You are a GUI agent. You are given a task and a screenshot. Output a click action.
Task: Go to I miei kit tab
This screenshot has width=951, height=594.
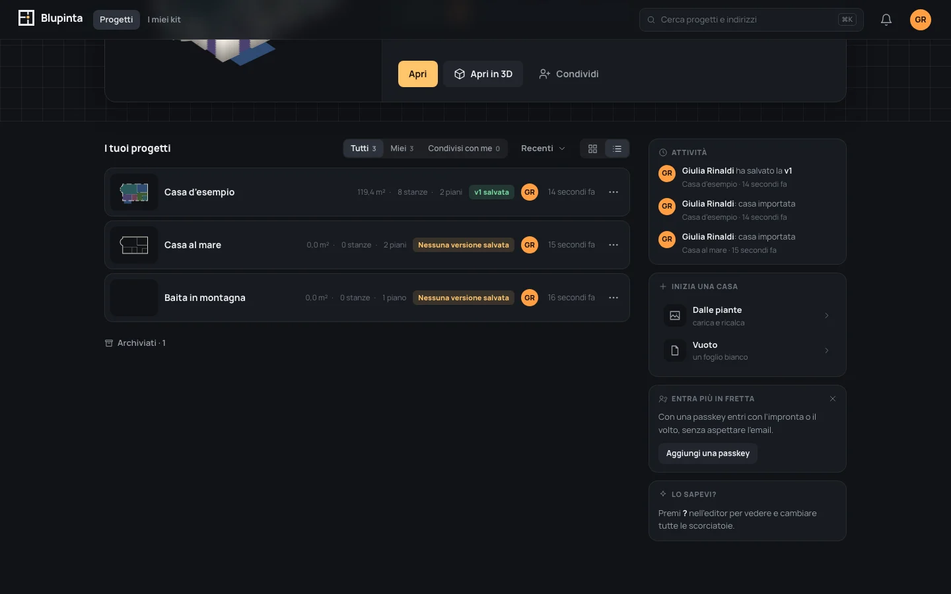click(164, 20)
